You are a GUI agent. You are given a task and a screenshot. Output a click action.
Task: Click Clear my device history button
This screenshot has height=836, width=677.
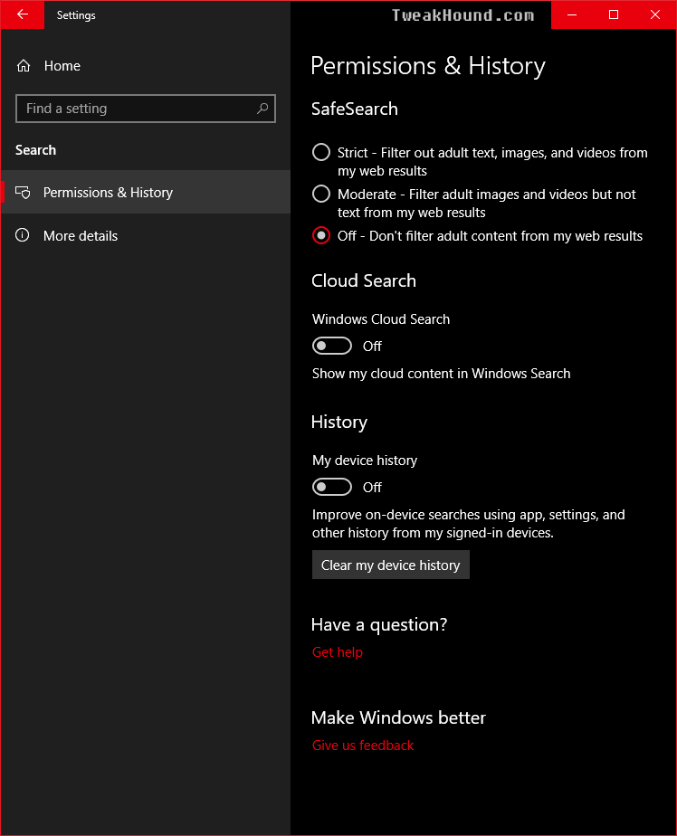tap(390, 565)
